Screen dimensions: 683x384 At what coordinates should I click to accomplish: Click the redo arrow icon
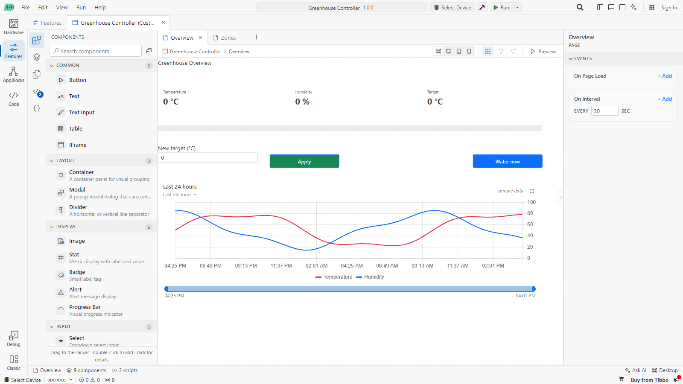pyautogui.click(x=514, y=51)
